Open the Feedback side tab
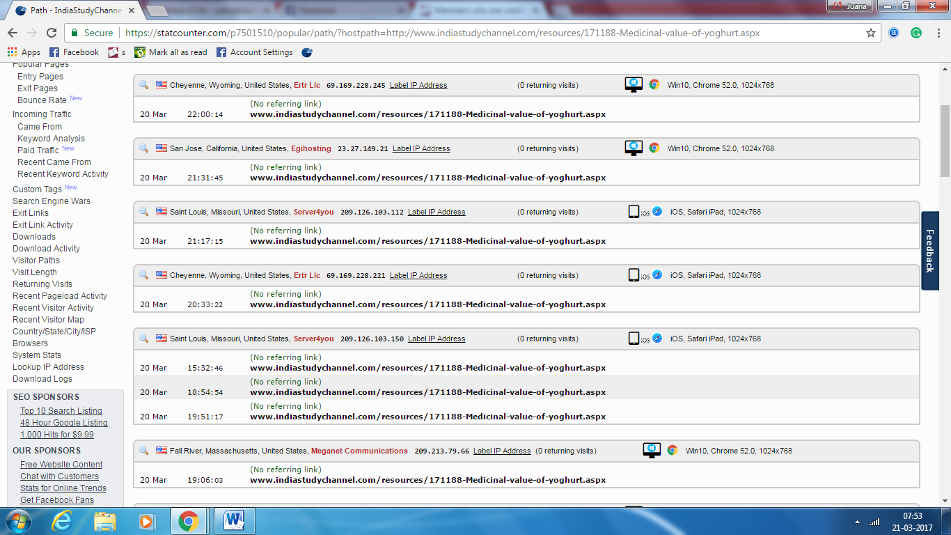Image resolution: width=951 pixels, height=535 pixels. 929,251
